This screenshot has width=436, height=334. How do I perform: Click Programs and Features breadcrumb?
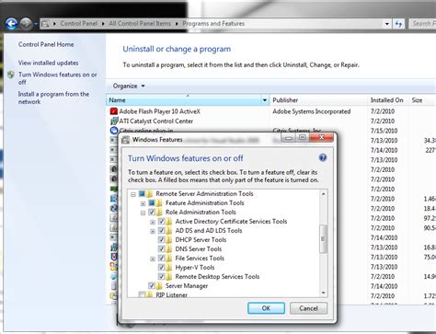(x=213, y=24)
